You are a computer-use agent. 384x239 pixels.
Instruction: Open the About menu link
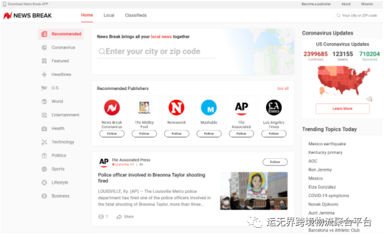coord(346,4)
